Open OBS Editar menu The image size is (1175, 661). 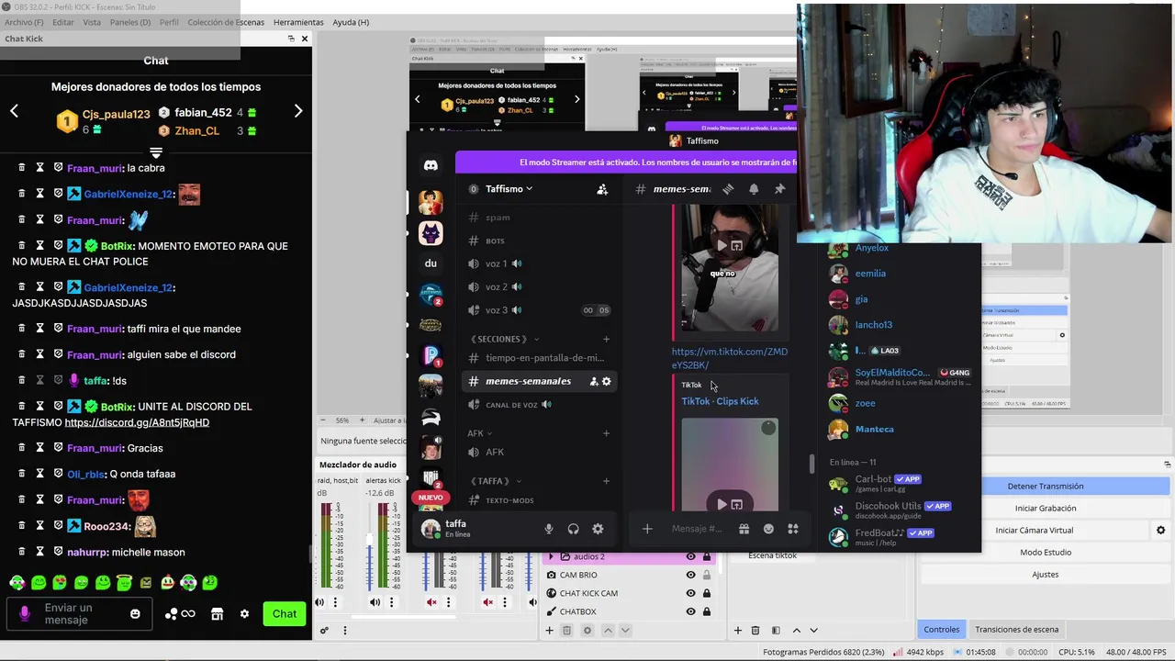[x=63, y=22]
